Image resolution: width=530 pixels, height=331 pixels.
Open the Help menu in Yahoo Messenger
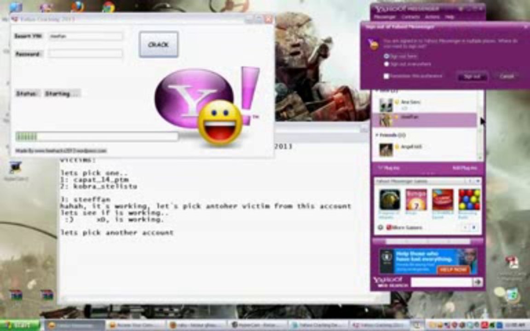(449, 17)
